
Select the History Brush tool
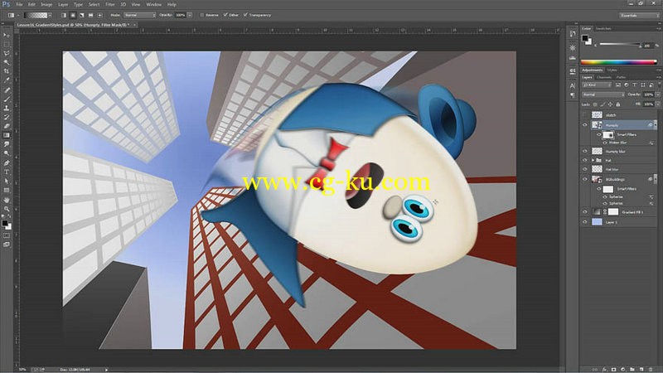click(x=7, y=117)
